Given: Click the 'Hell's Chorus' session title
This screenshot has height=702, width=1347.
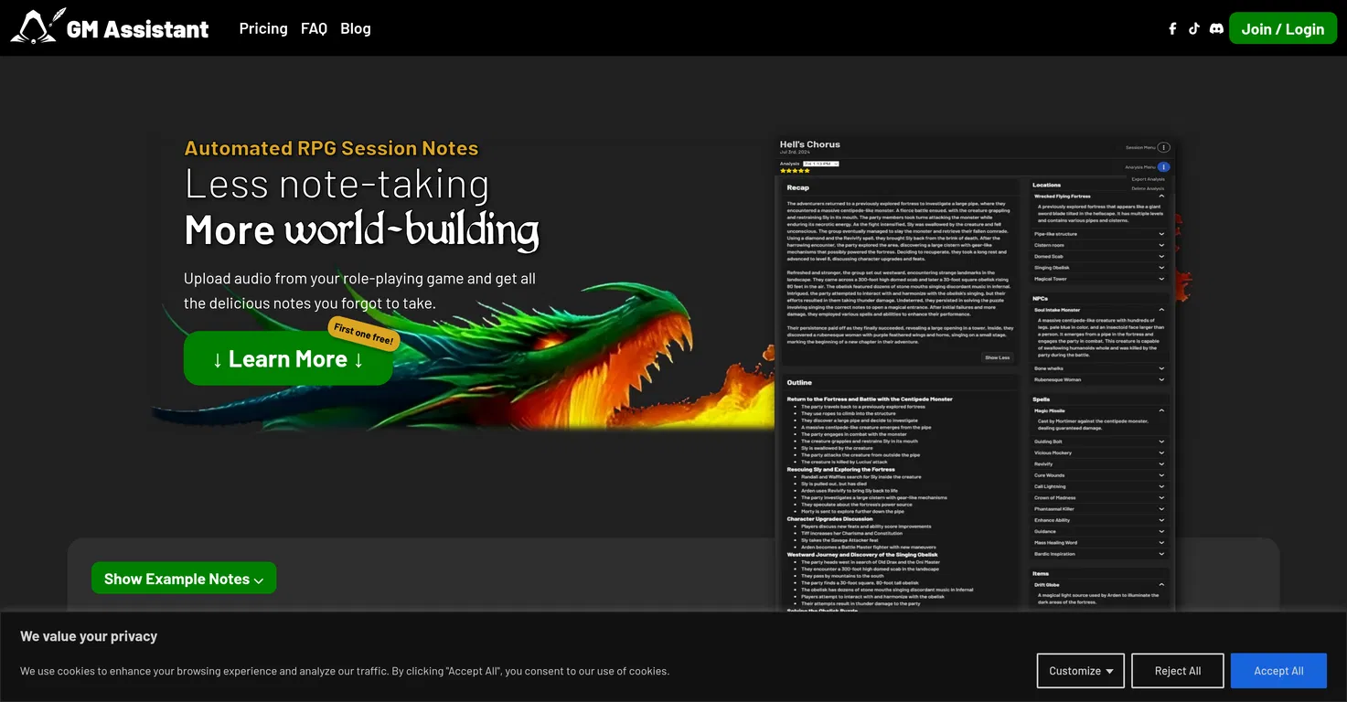Looking at the screenshot, I should [809, 144].
